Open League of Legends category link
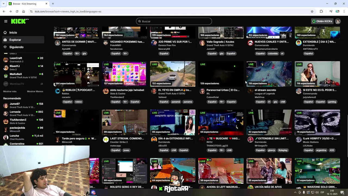The image size is (348, 196). 265,94
